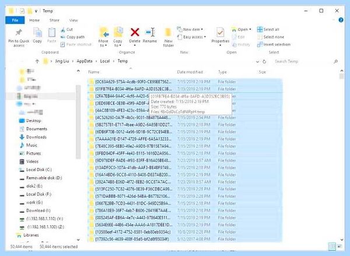Open the address bar history dropdown arrow
This screenshot has width=350, height=256.
[258, 62]
